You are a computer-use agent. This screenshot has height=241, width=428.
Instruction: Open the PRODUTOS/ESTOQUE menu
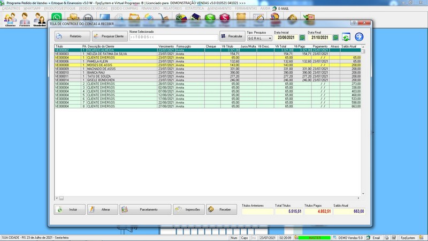pos(60,9)
